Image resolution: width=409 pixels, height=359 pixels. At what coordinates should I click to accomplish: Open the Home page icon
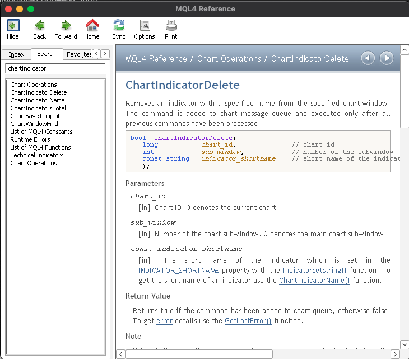point(92,29)
